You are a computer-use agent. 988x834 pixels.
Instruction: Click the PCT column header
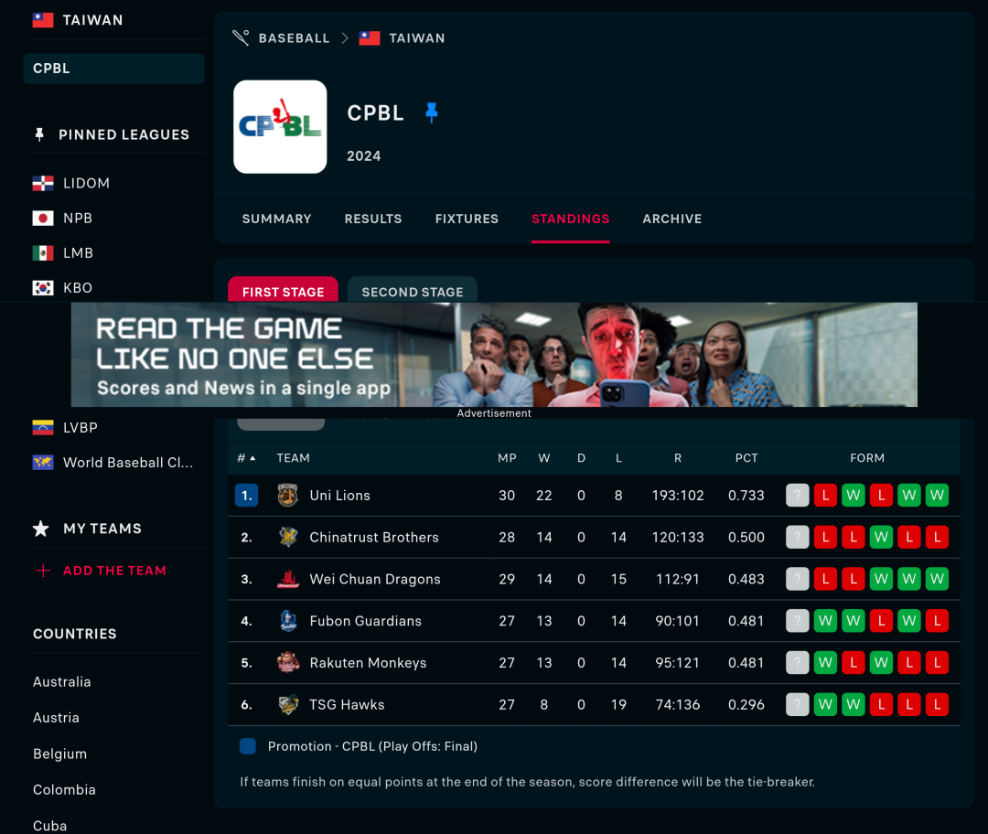click(x=746, y=458)
